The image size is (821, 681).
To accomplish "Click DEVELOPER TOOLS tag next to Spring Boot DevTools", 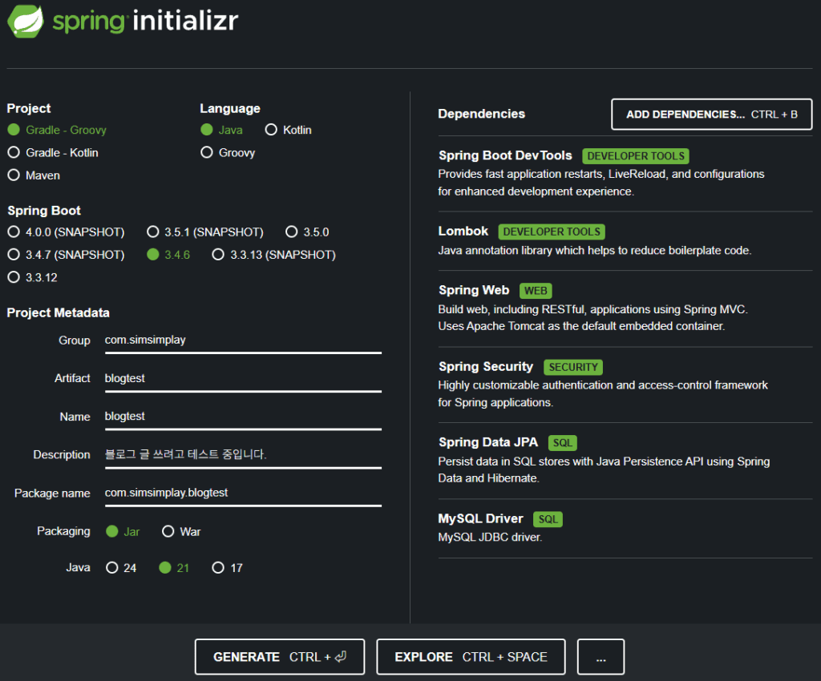I will tap(636, 156).
